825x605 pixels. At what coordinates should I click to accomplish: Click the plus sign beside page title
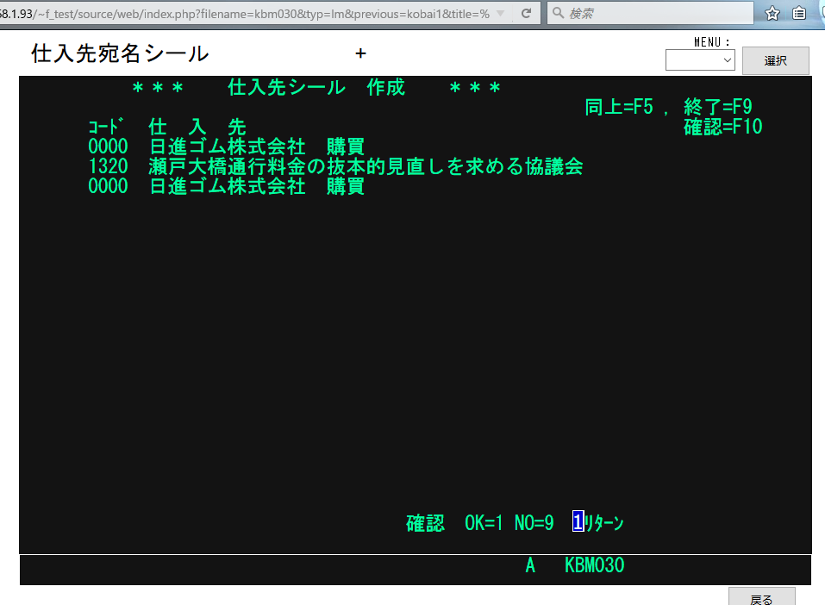coord(360,53)
